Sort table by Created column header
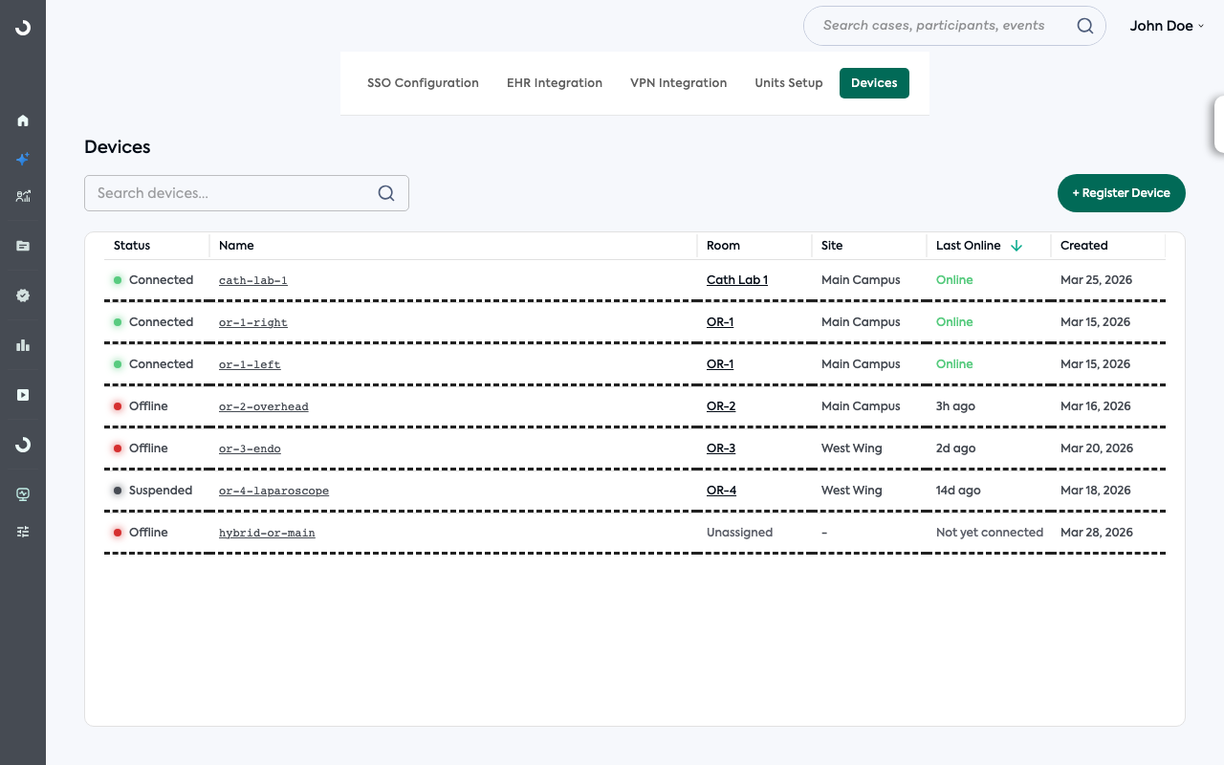 point(1083,246)
